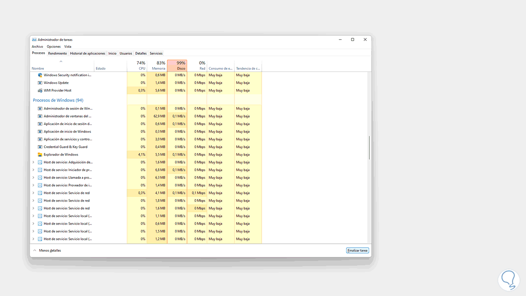
Task: Sort by the Nombre column header
Action: tap(62, 66)
